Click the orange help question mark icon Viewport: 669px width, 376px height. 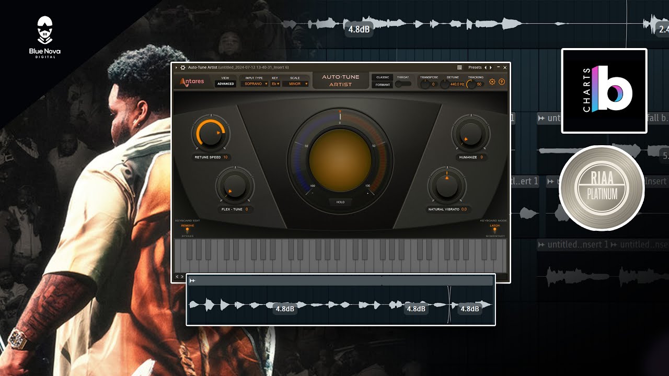[x=502, y=82]
